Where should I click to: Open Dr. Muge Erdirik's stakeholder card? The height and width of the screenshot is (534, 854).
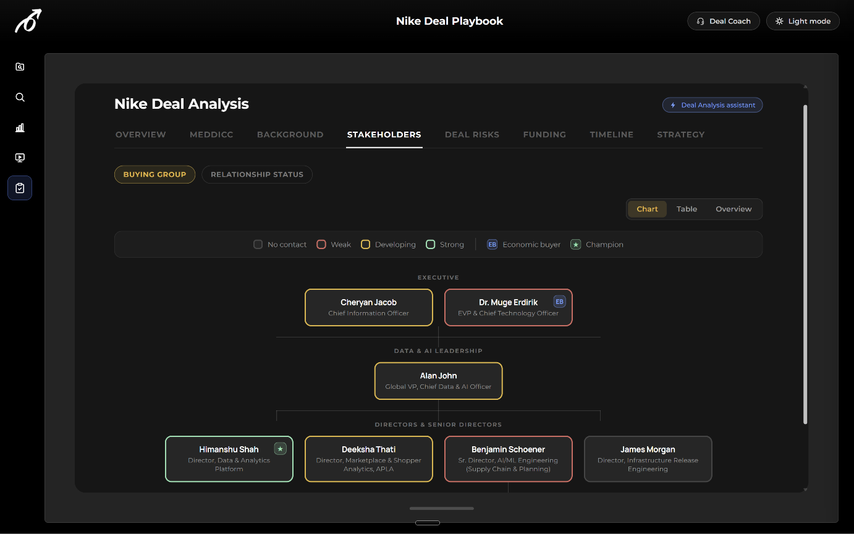click(x=509, y=307)
